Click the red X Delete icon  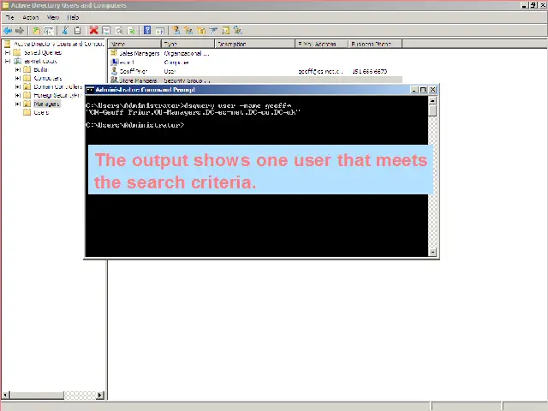[93, 31]
